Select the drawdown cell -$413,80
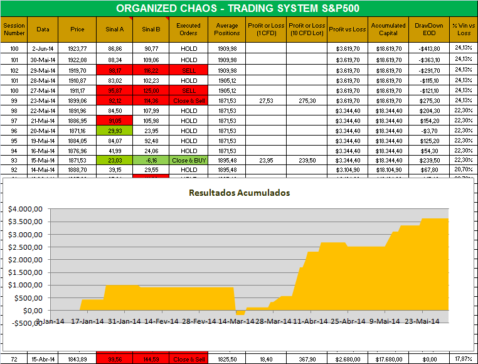 coord(429,48)
